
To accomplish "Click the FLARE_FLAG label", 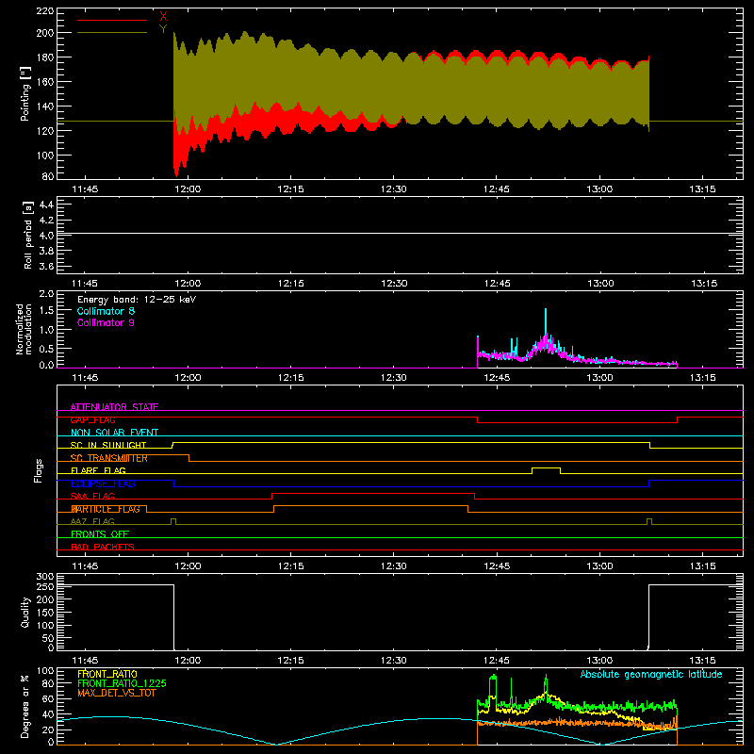I will point(98,470).
